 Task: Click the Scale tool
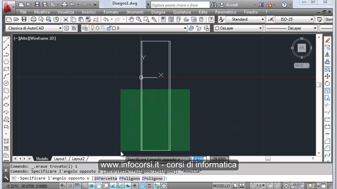point(328,91)
